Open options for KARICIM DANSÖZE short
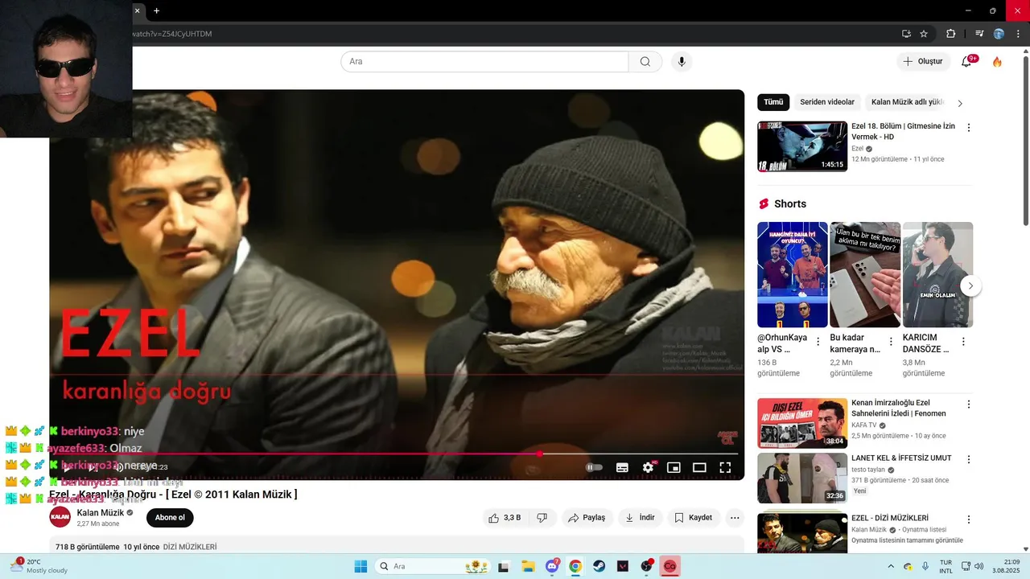This screenshot has width=1030, height=579. point(963,342)
